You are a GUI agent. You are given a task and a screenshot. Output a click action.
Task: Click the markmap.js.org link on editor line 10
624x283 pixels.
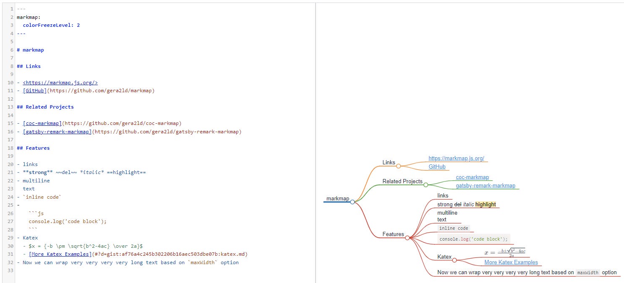coord(60,82)
